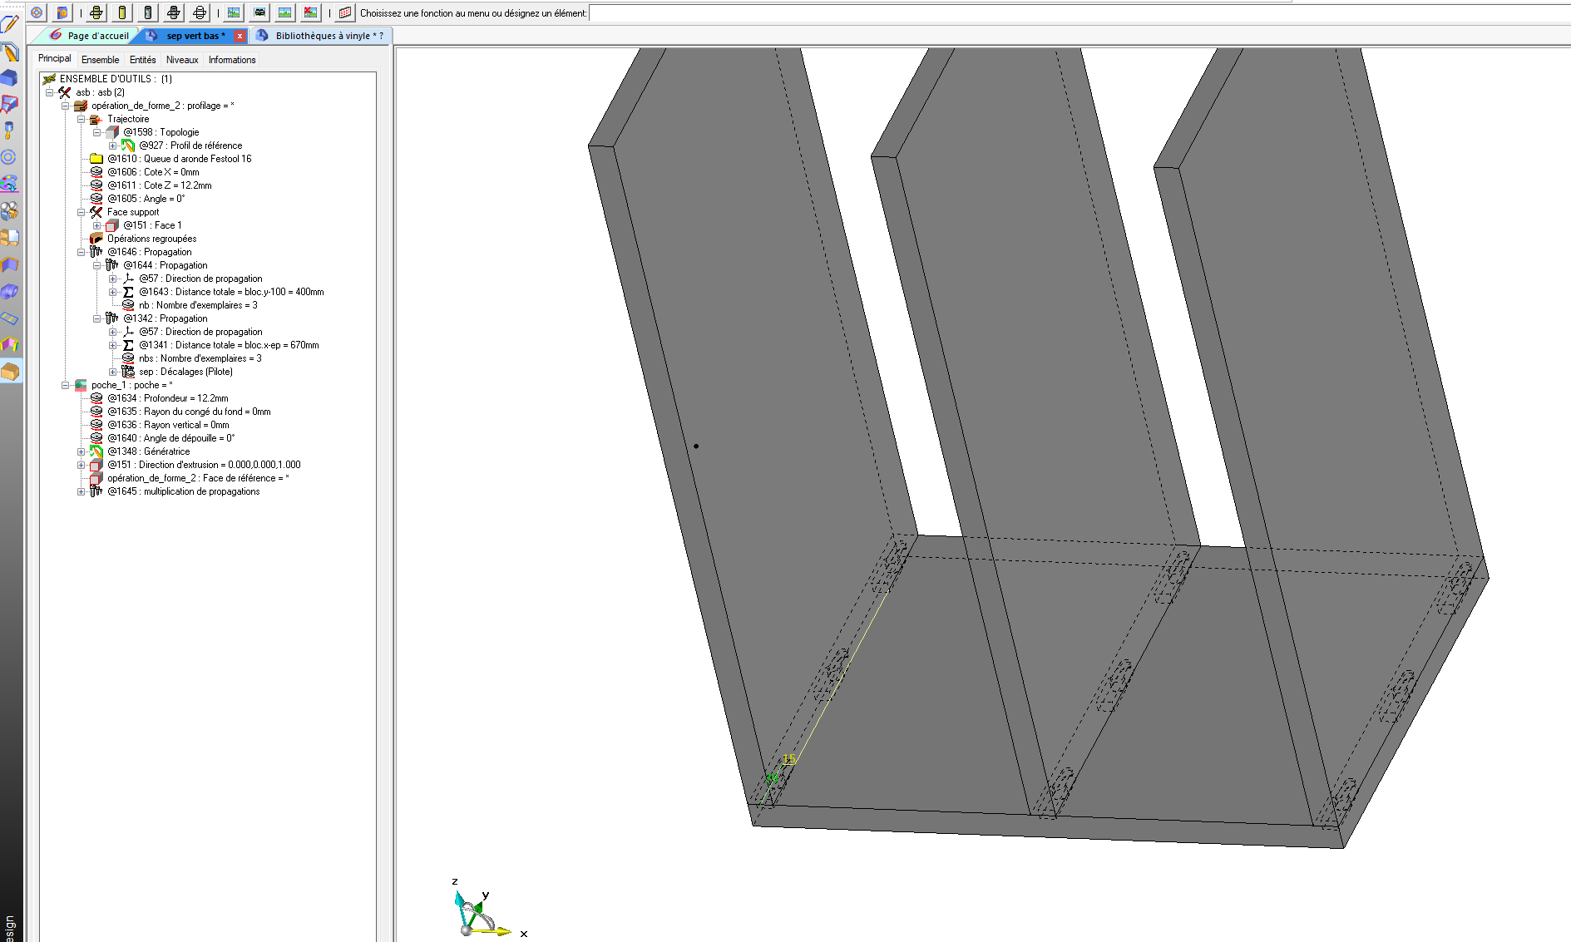Click the yellow cylinder toolbar icon
This screenshot has height=942, width=1571.
coord(122,12)
